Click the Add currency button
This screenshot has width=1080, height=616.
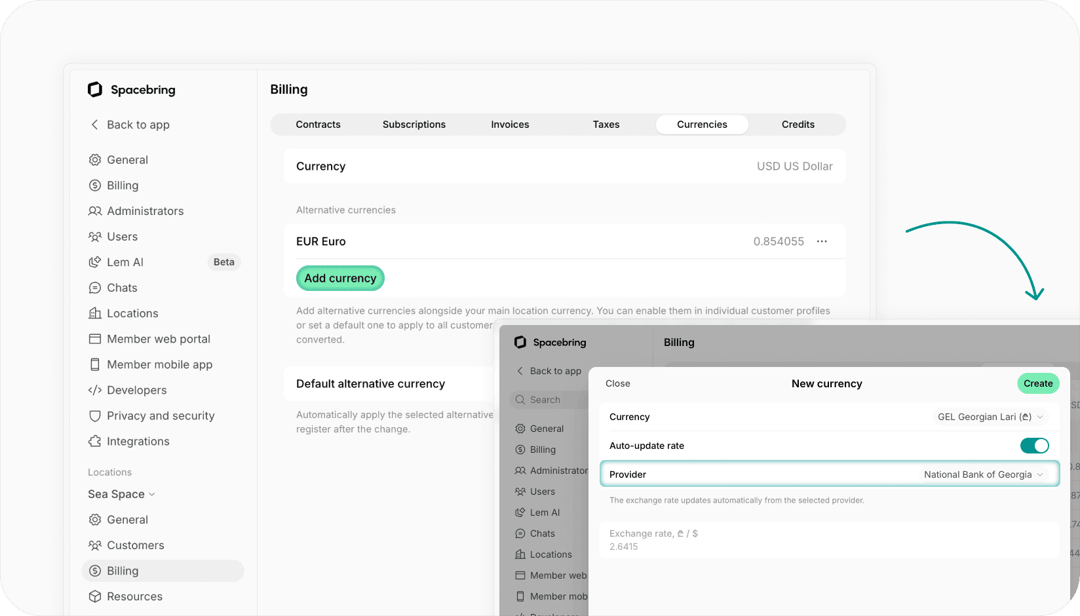[340, 278]
